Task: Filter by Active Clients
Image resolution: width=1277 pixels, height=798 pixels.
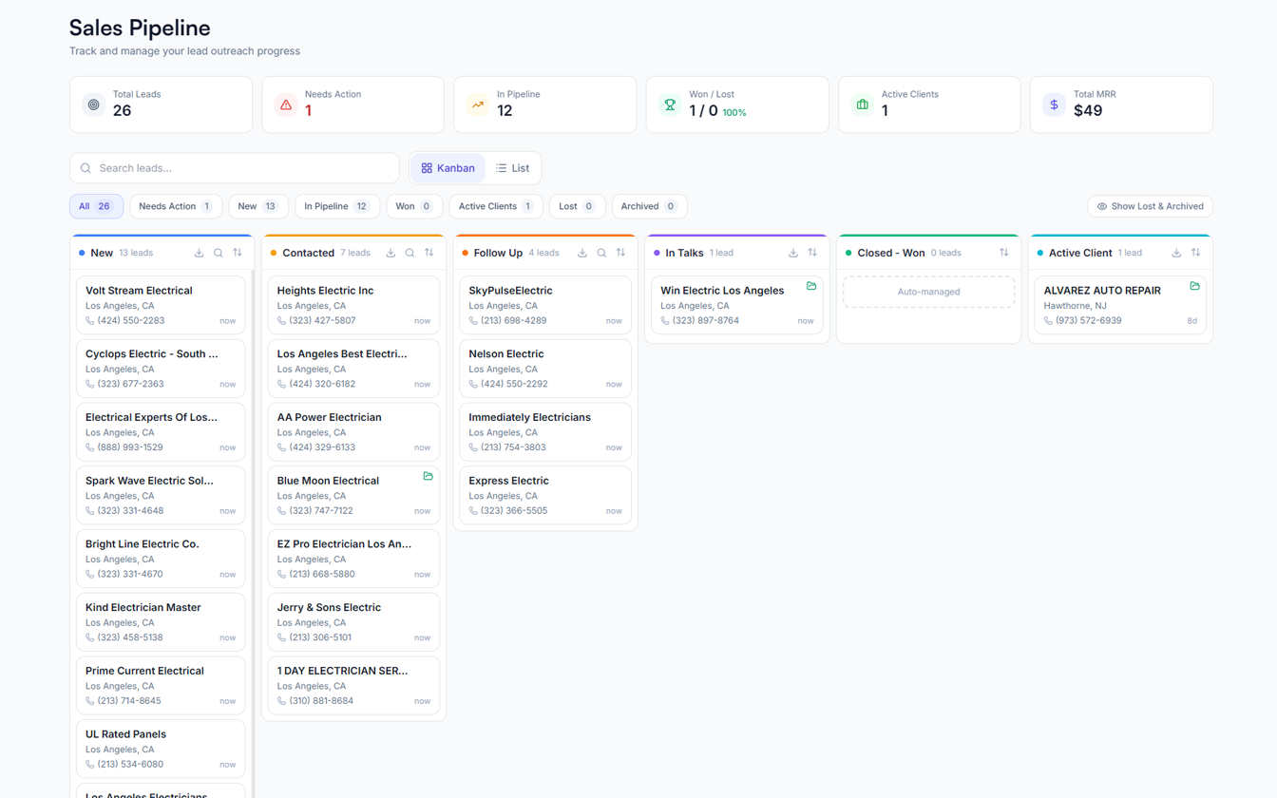Action: [496, 206]
